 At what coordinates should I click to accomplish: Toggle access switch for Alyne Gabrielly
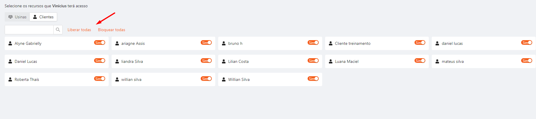(x=100, y=43)
